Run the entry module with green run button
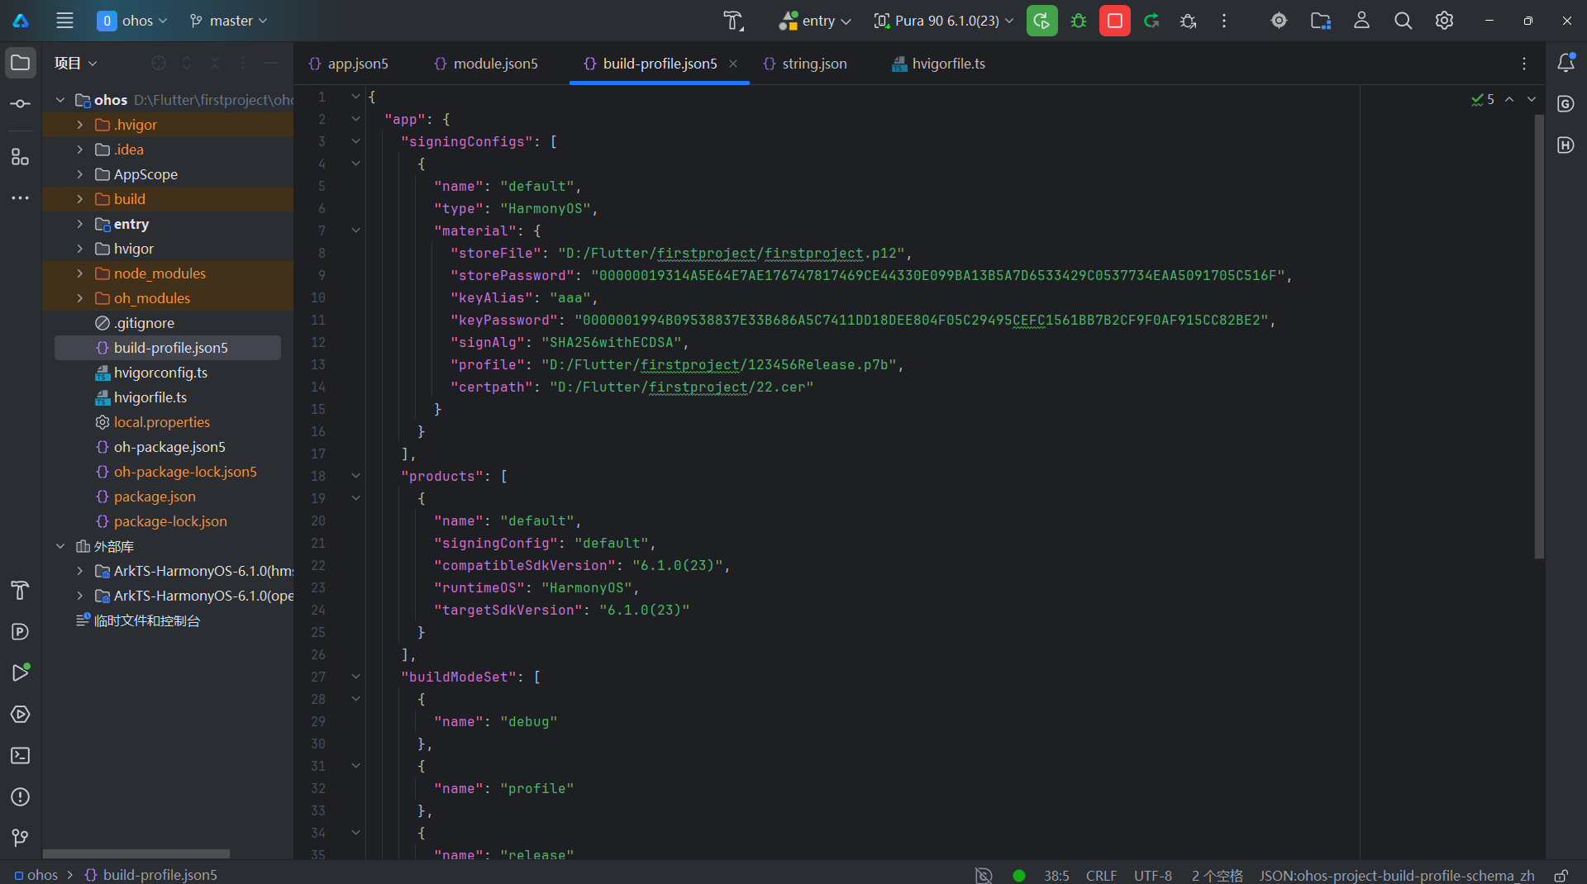 pos(1041,21)
